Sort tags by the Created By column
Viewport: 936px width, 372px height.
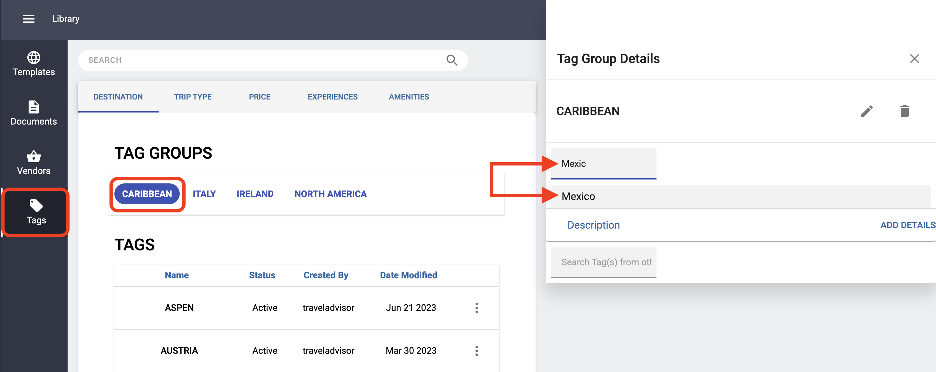tap(326, 275)
